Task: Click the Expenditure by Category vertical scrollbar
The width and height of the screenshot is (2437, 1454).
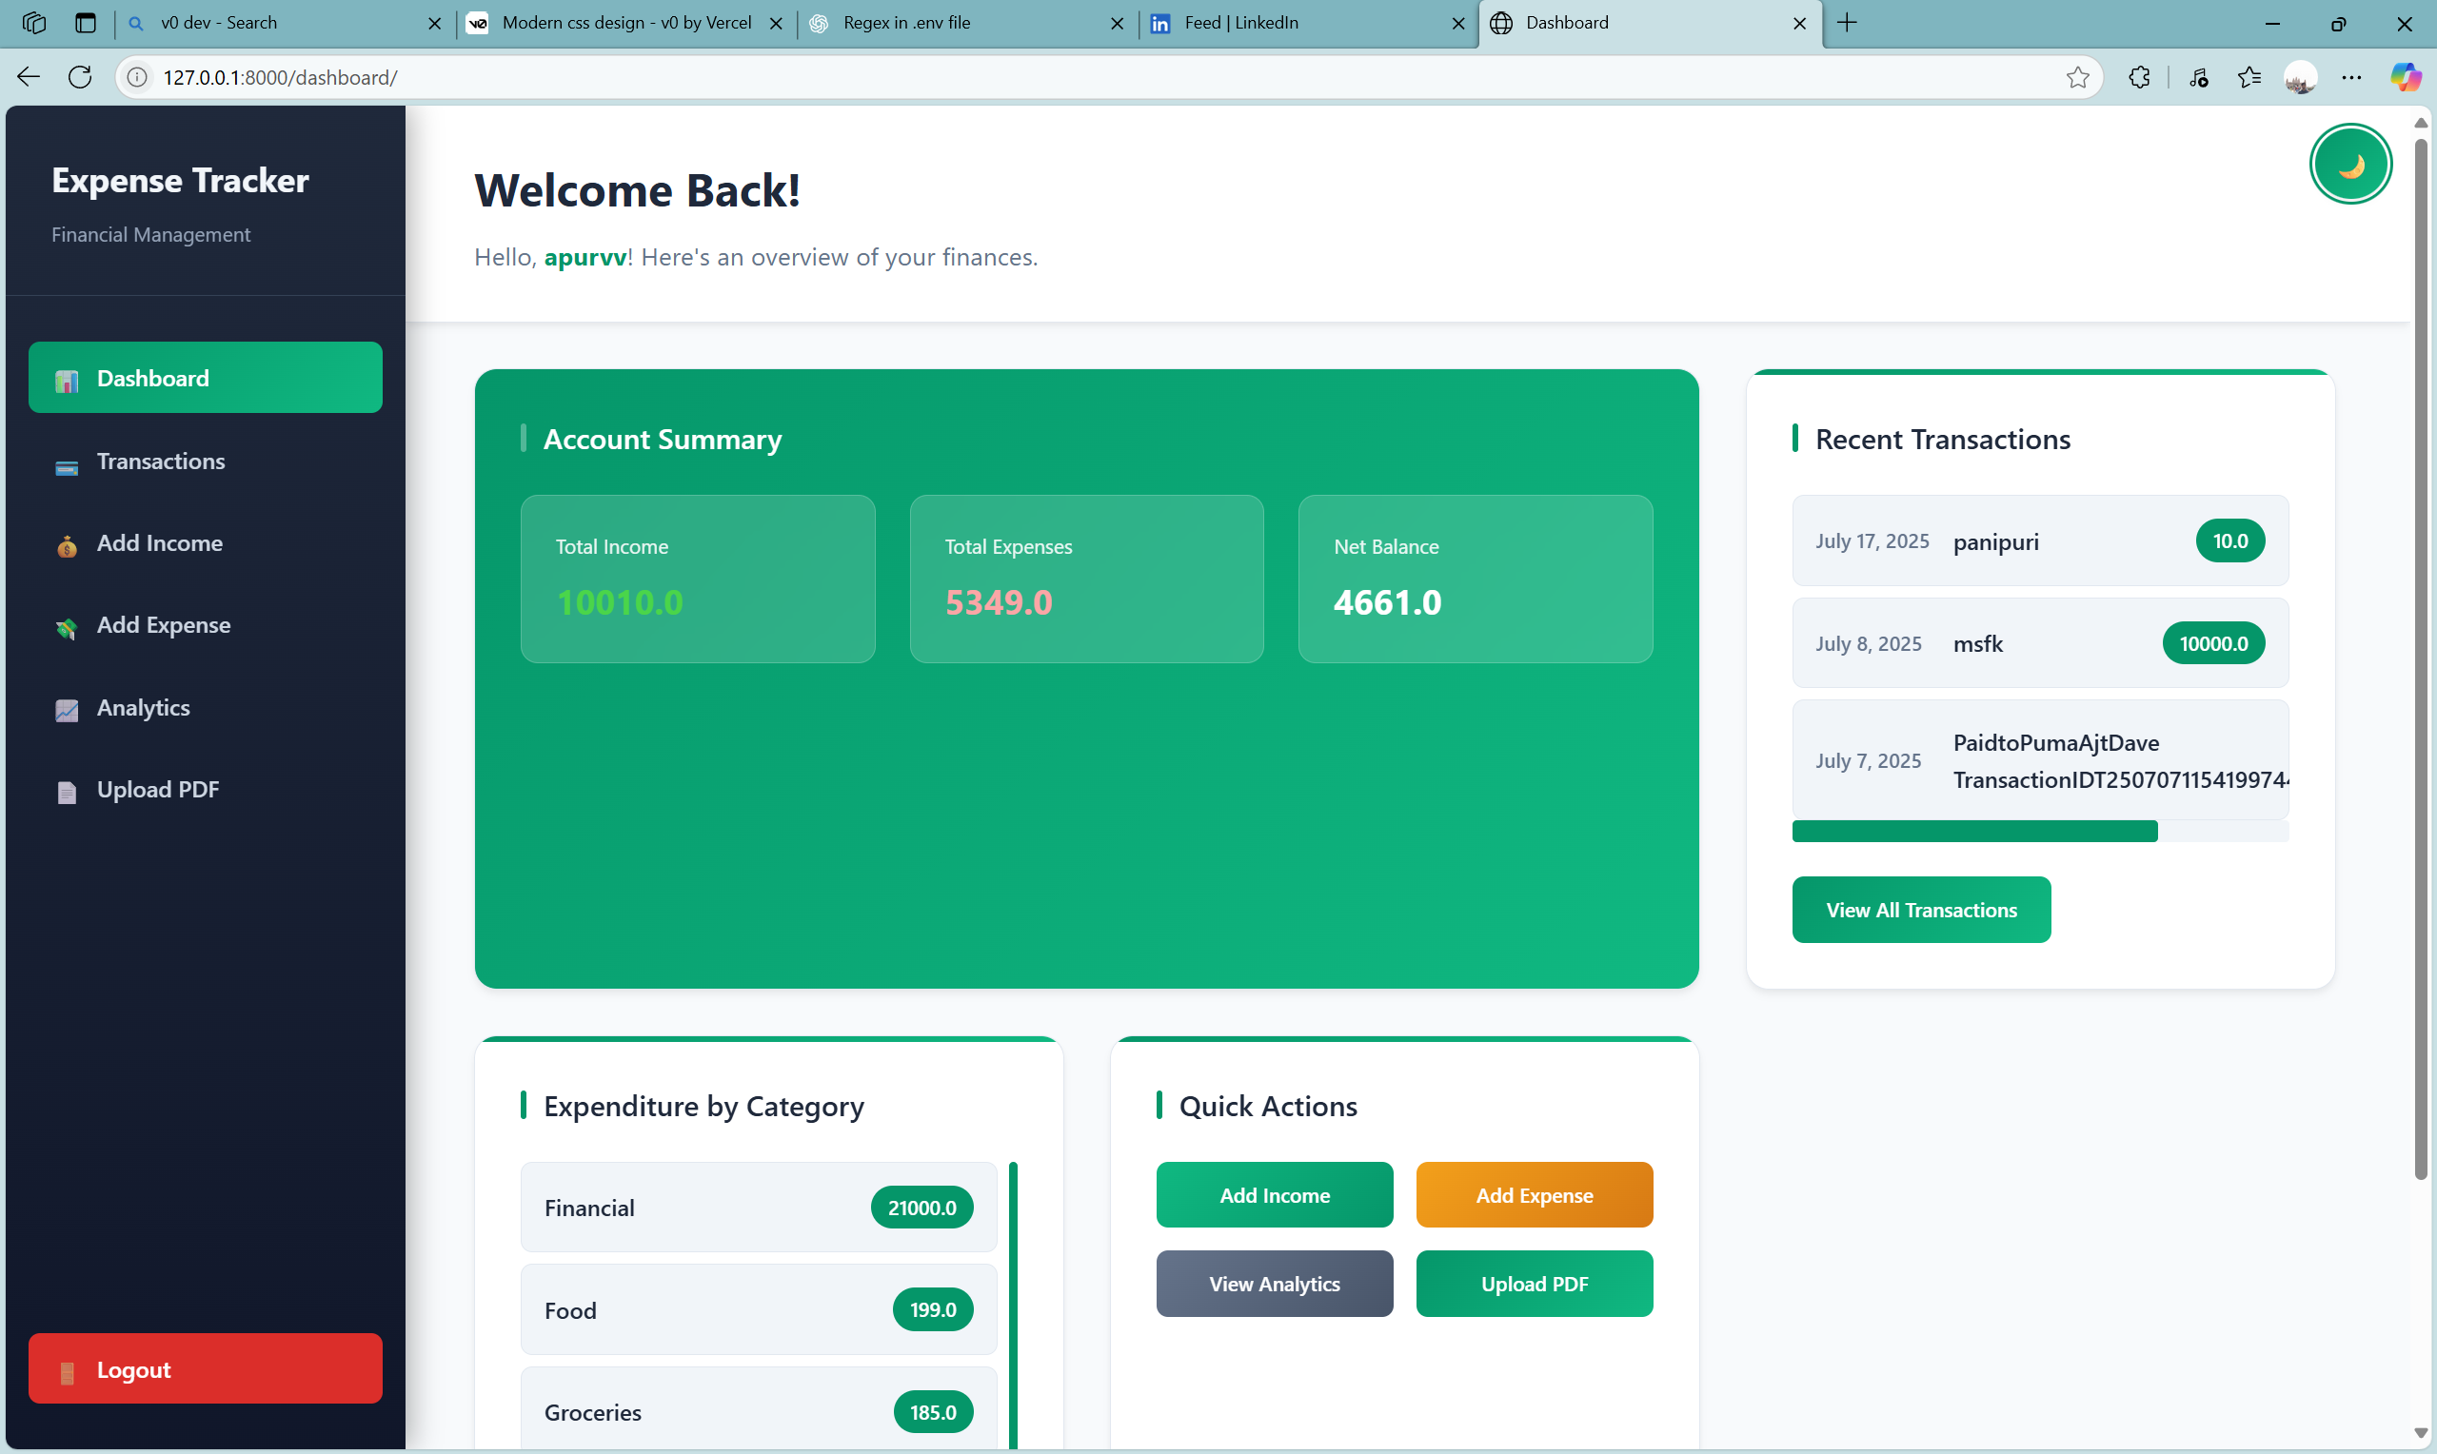Action: click(x=1012, y=1303)
